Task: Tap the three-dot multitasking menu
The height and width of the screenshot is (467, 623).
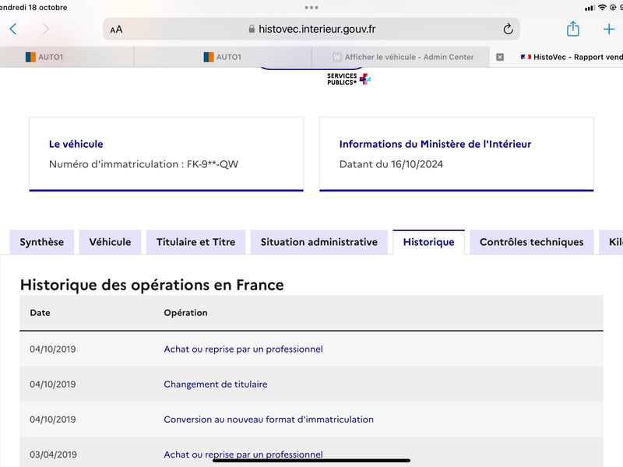Action: [x=311, y=8]
